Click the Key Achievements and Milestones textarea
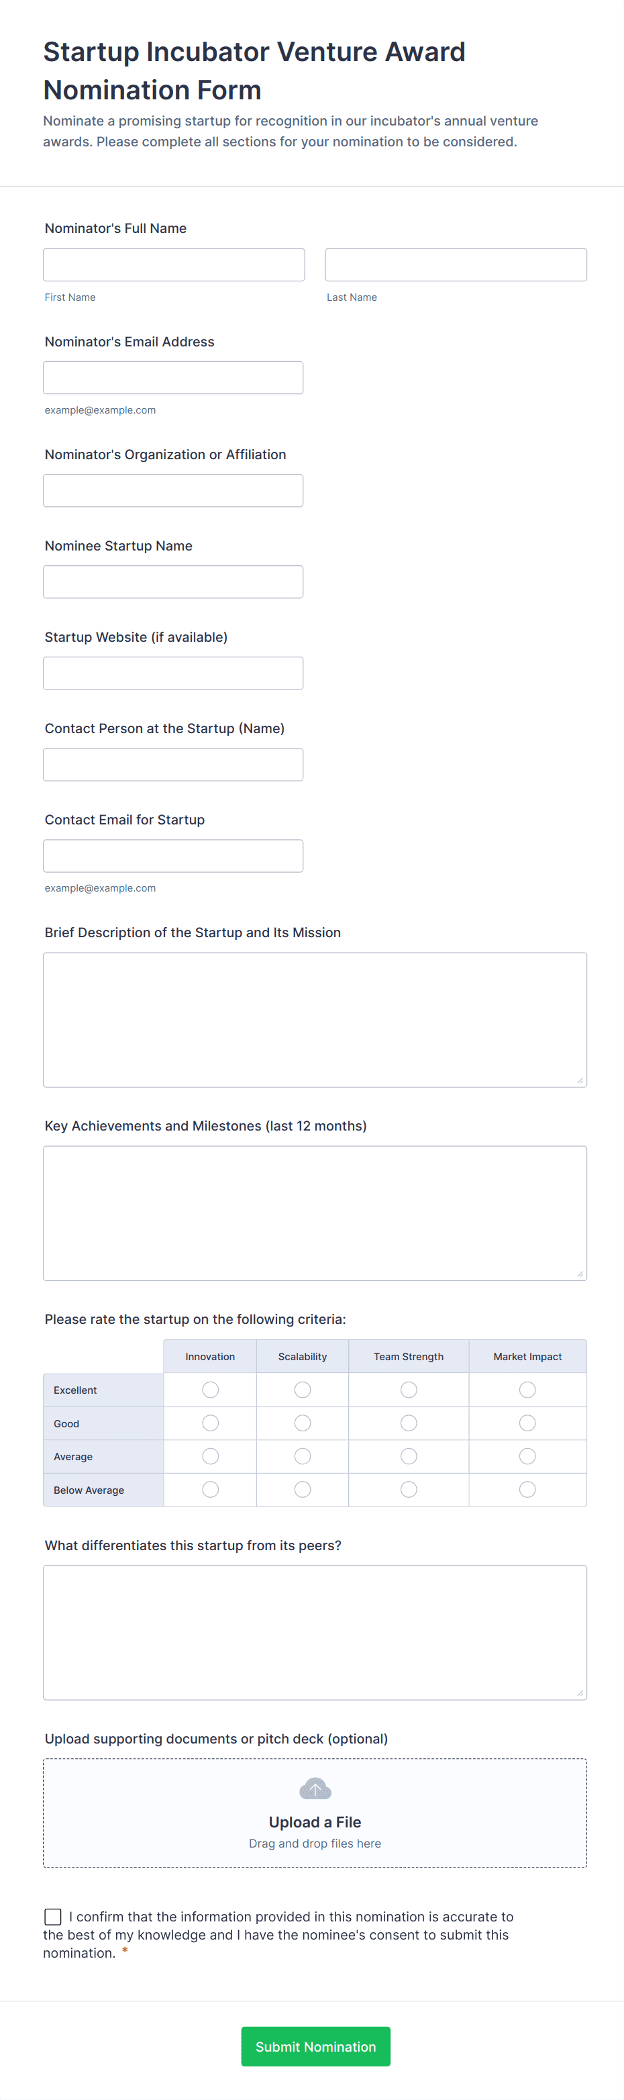 315,1213
